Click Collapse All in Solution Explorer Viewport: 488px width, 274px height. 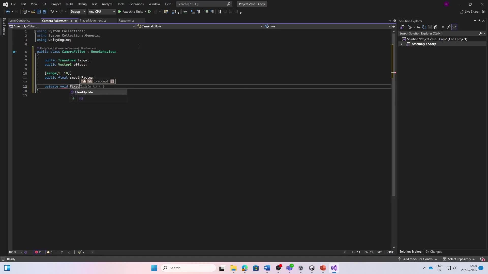(x=430, y=27)
